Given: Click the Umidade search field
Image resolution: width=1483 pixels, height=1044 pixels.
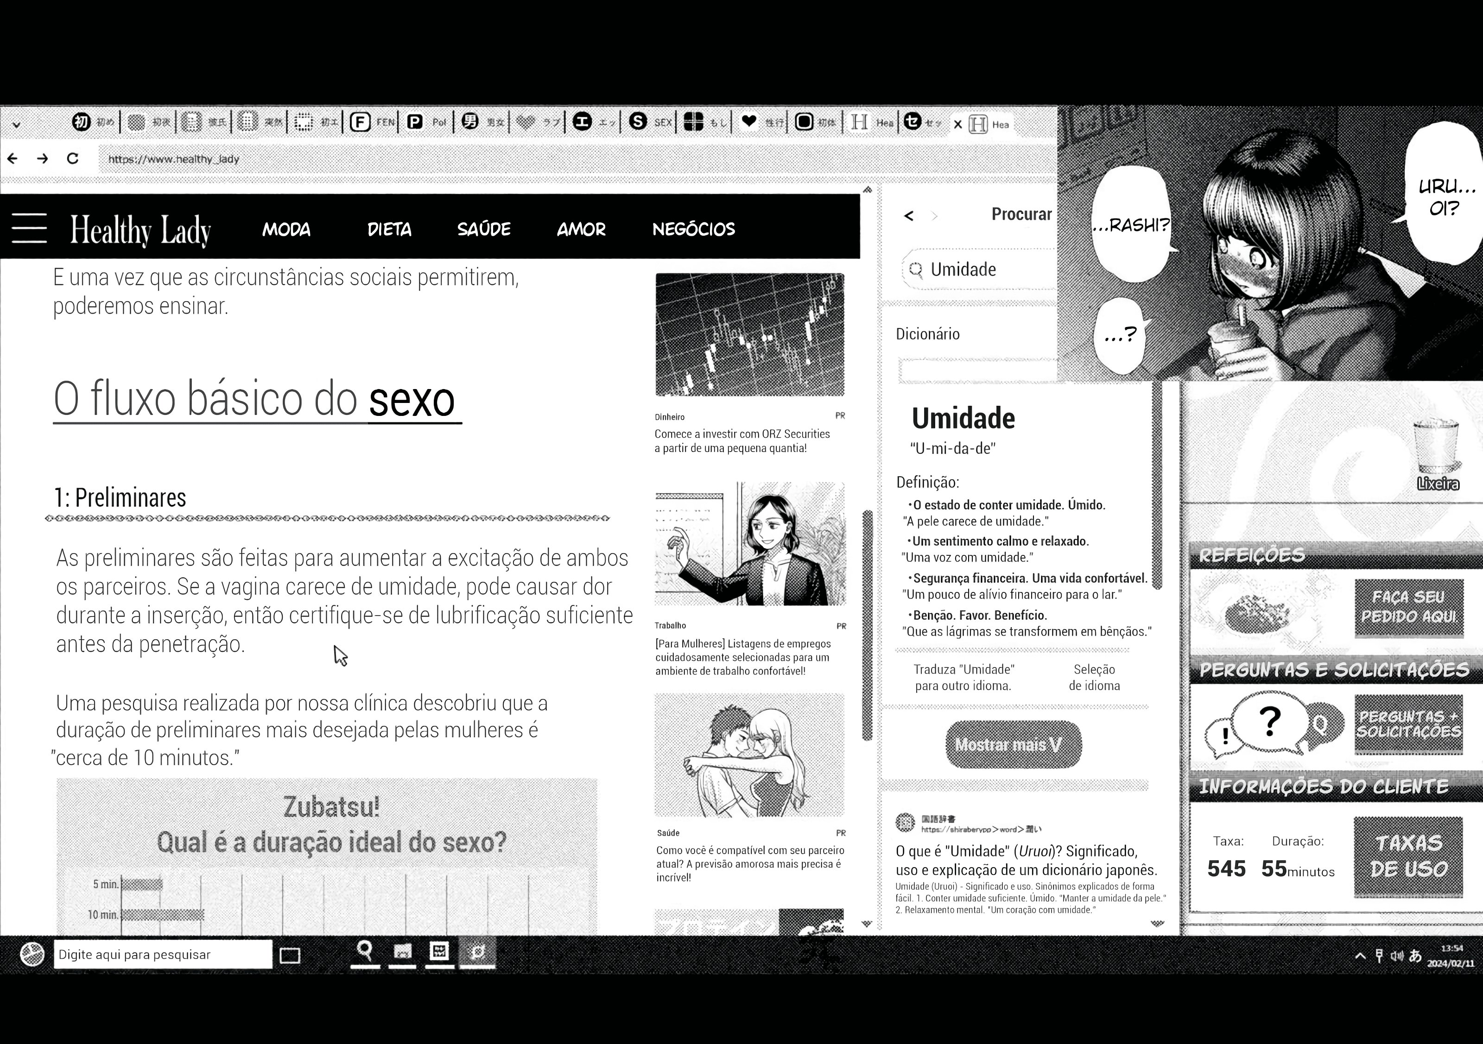Looking at the screenshot, I should [x=978, y=269].
